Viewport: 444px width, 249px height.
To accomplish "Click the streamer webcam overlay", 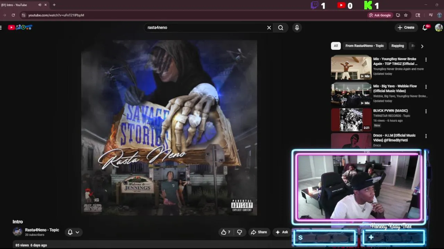I will tap(359, 187).
